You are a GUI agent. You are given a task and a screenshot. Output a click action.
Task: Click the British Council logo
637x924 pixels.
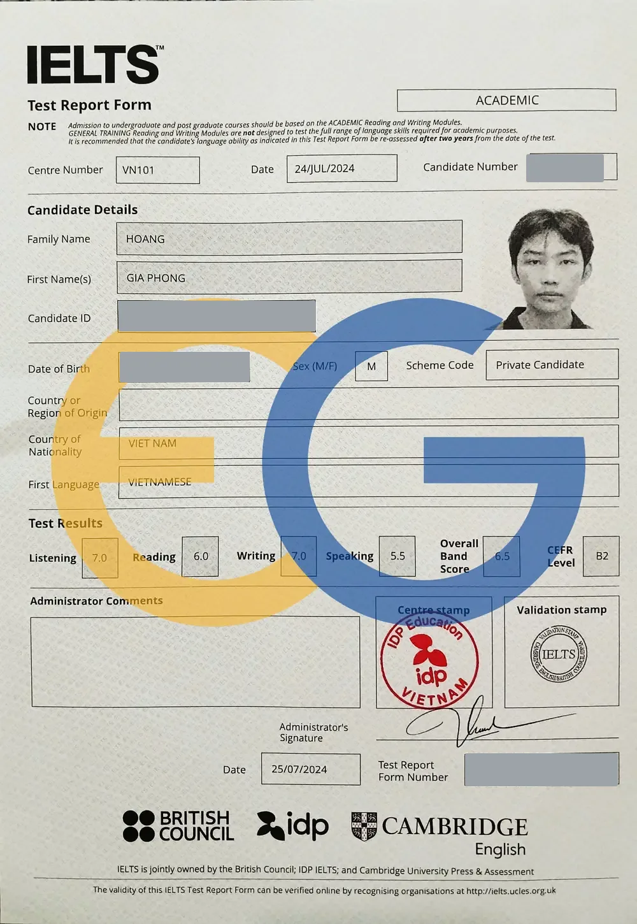point(178,826)
